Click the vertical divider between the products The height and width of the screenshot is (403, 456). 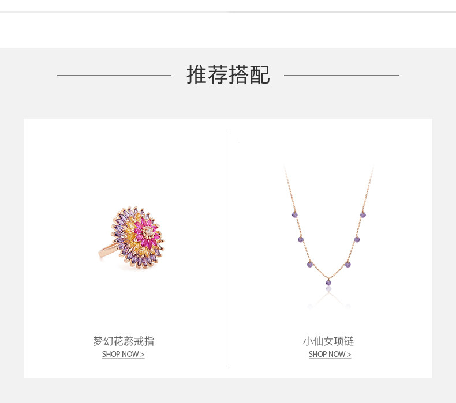[229, 248]
